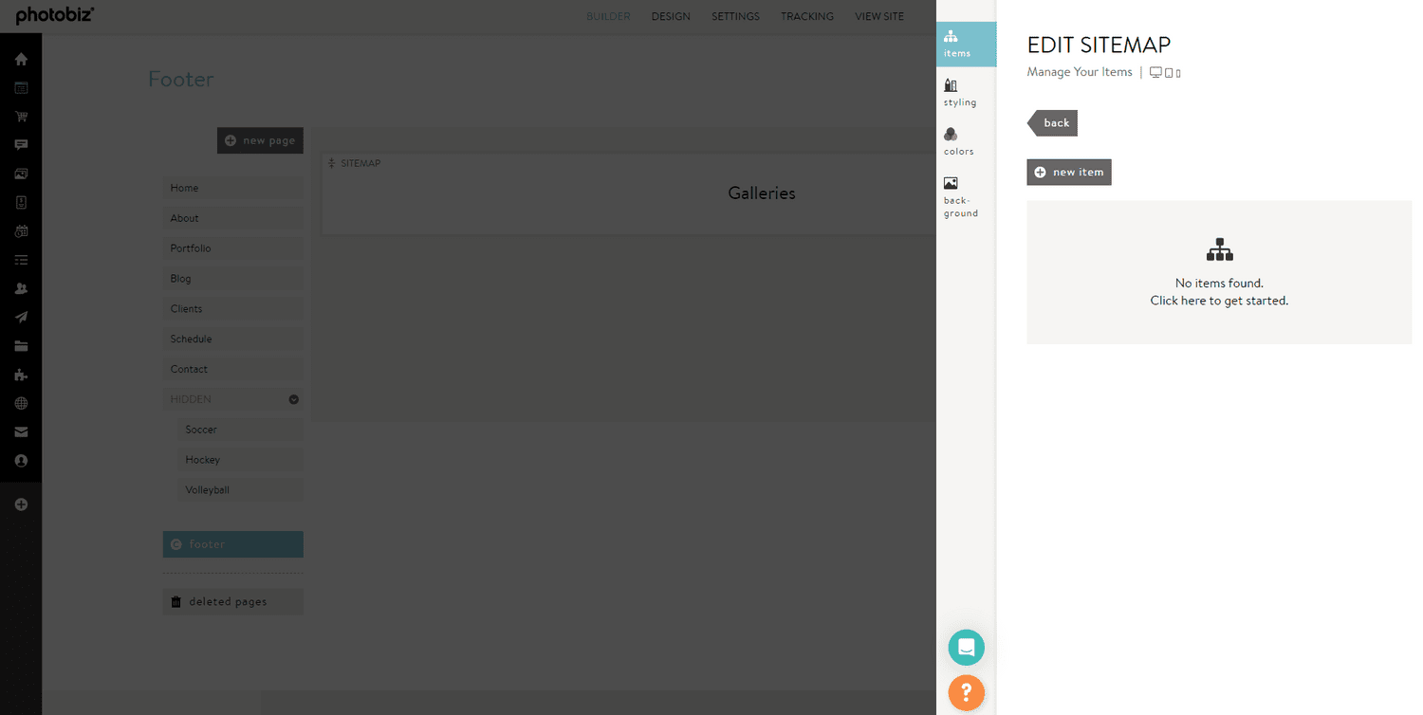Switch to the DESIGN tab
The image size is (1423, 715).
671,16
